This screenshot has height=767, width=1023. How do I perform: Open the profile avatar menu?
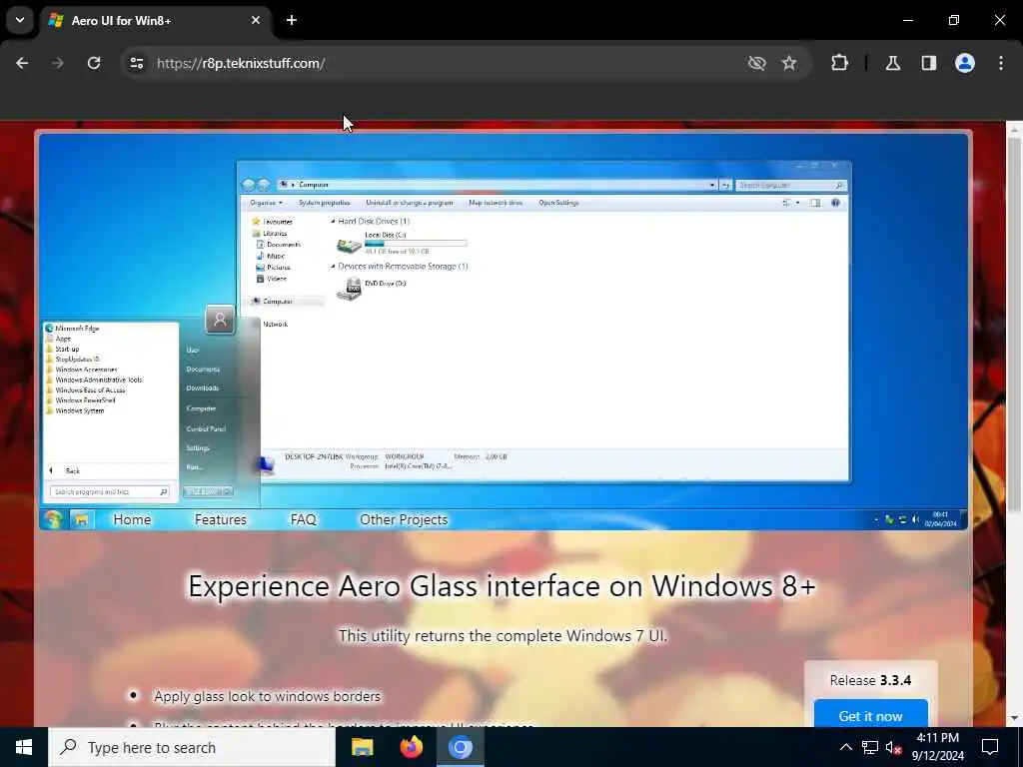click(965, 63)
